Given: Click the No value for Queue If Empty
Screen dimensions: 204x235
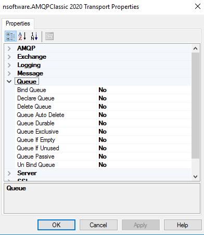Looking at the screenshot, I should click(103, 140).
